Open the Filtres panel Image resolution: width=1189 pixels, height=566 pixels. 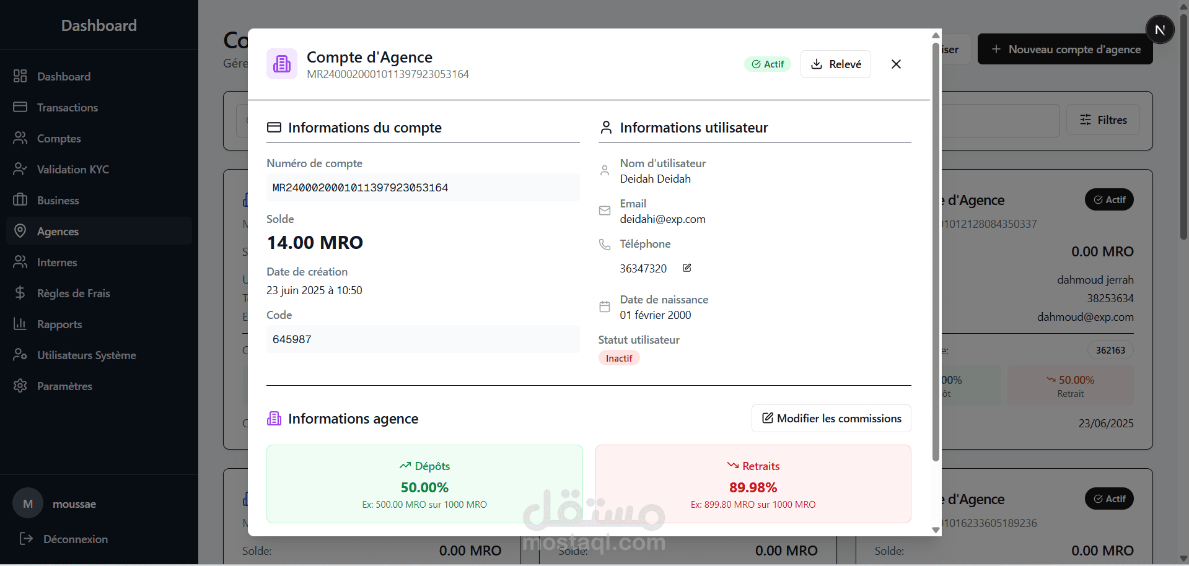click(x=1103, y=120)
